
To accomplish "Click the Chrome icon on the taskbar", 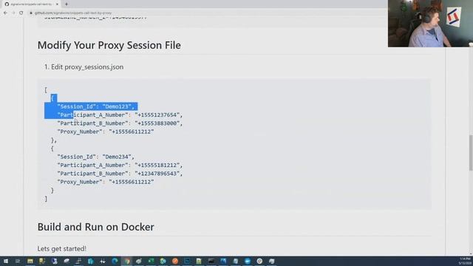I will click(127, 261).
